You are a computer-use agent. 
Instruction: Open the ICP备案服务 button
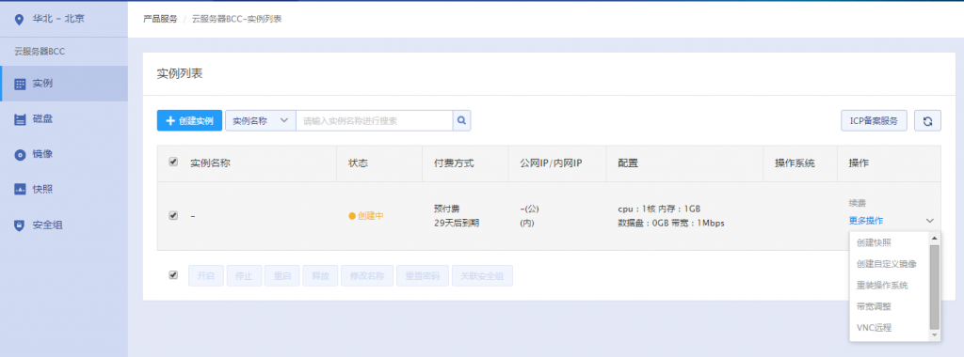tap(874, 121)
